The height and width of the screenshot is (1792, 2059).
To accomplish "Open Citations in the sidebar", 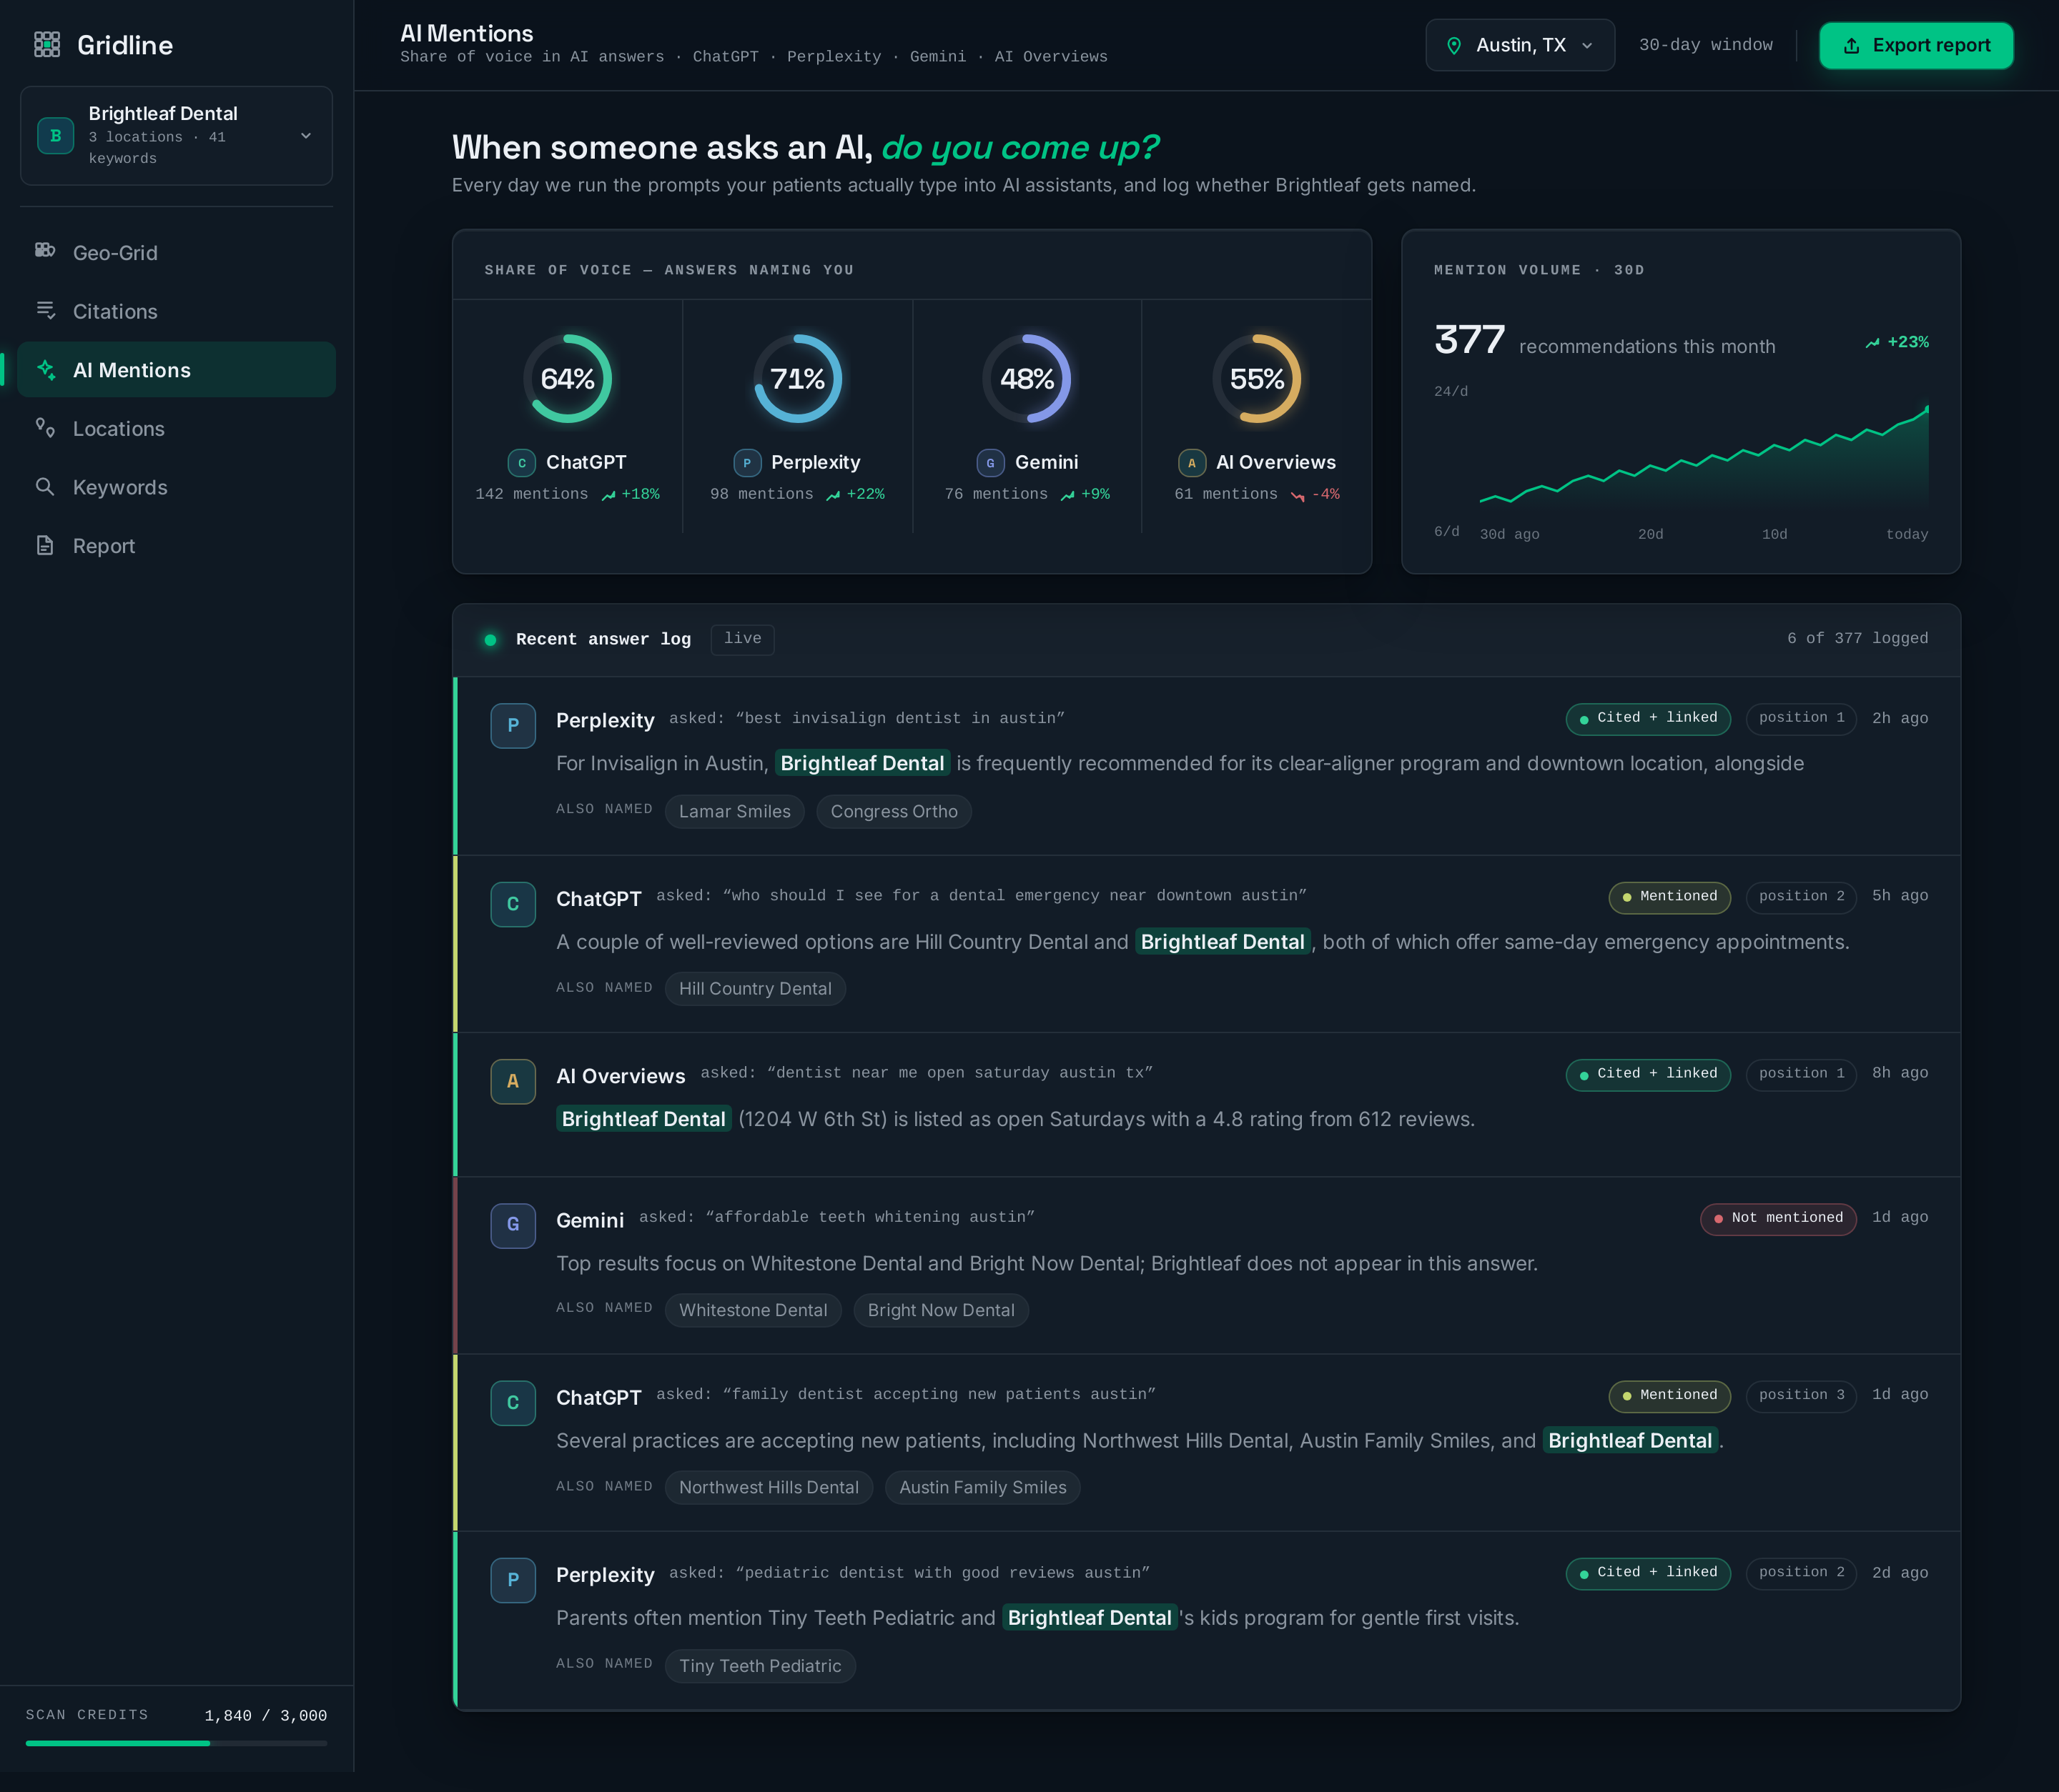I will [x=176, y=311].
